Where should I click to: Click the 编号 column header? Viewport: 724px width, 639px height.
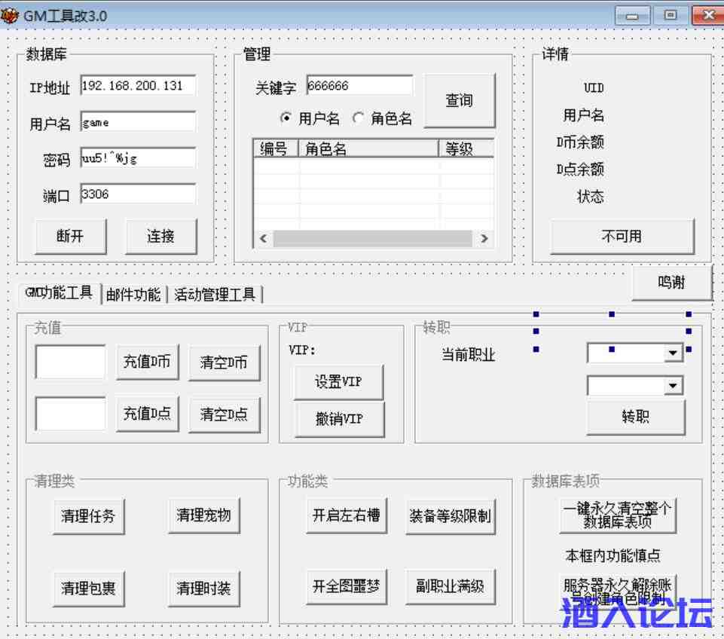274,148
